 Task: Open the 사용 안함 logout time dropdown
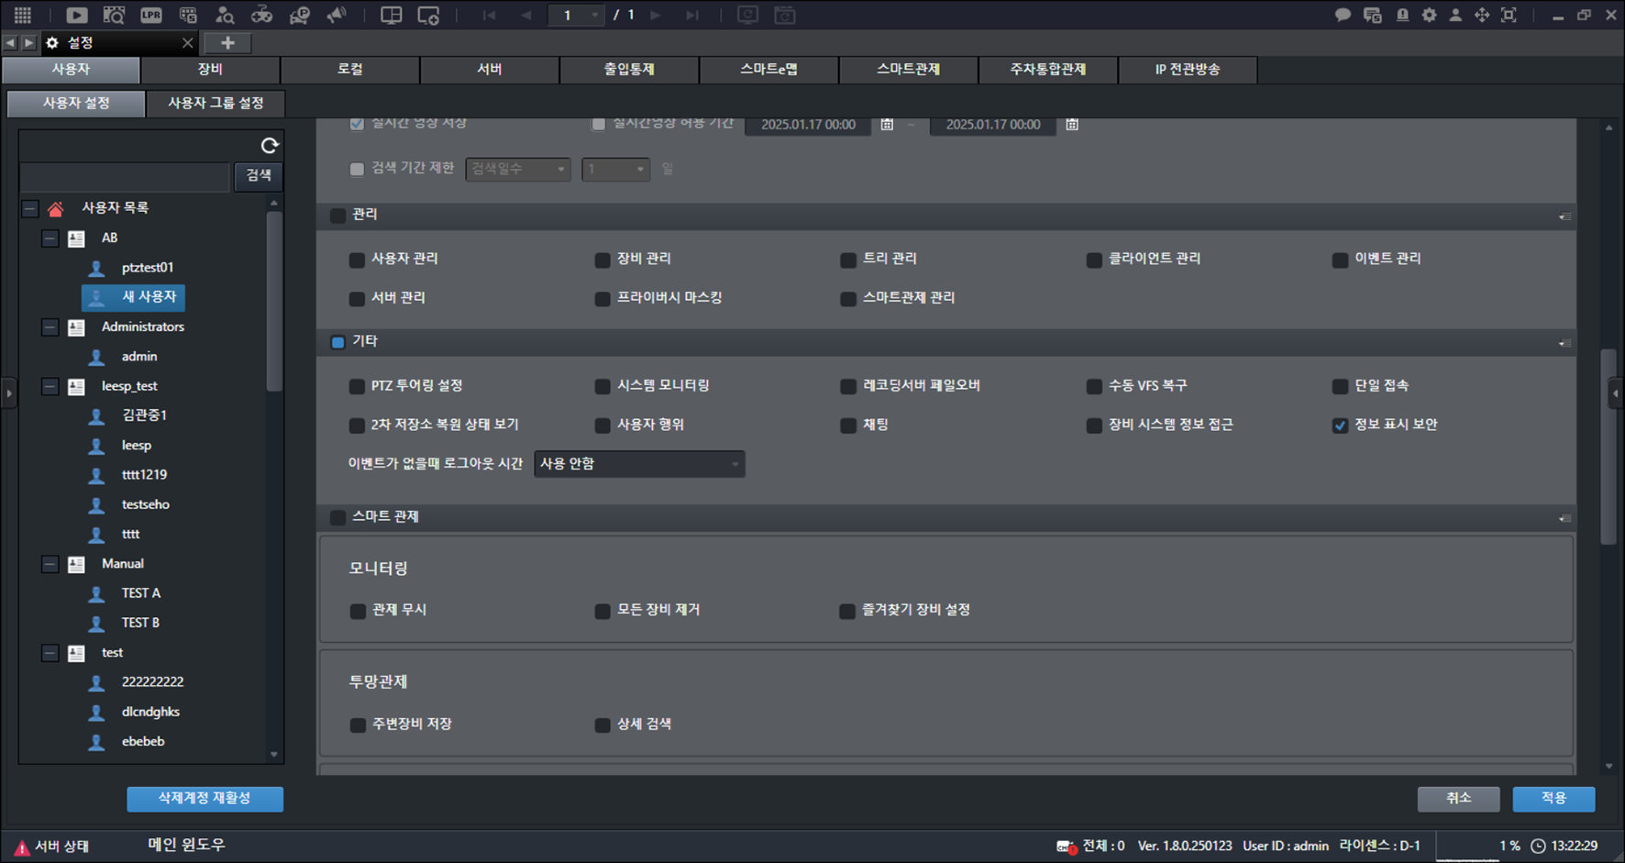coord(639,464)
